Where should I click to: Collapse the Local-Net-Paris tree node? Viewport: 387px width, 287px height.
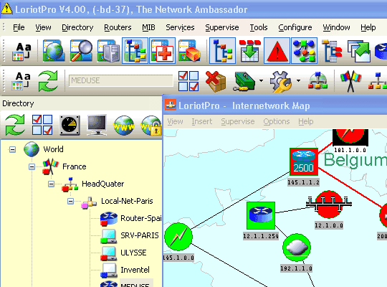pos(70,201)
